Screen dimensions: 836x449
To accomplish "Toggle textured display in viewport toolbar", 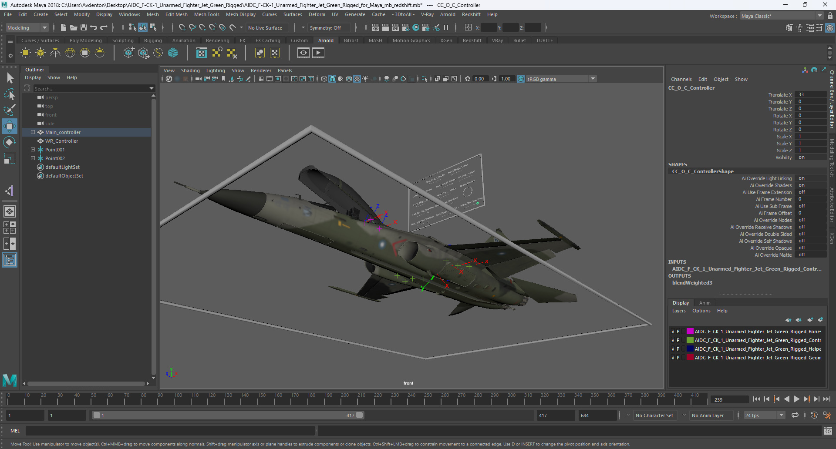I will point(357,79).
